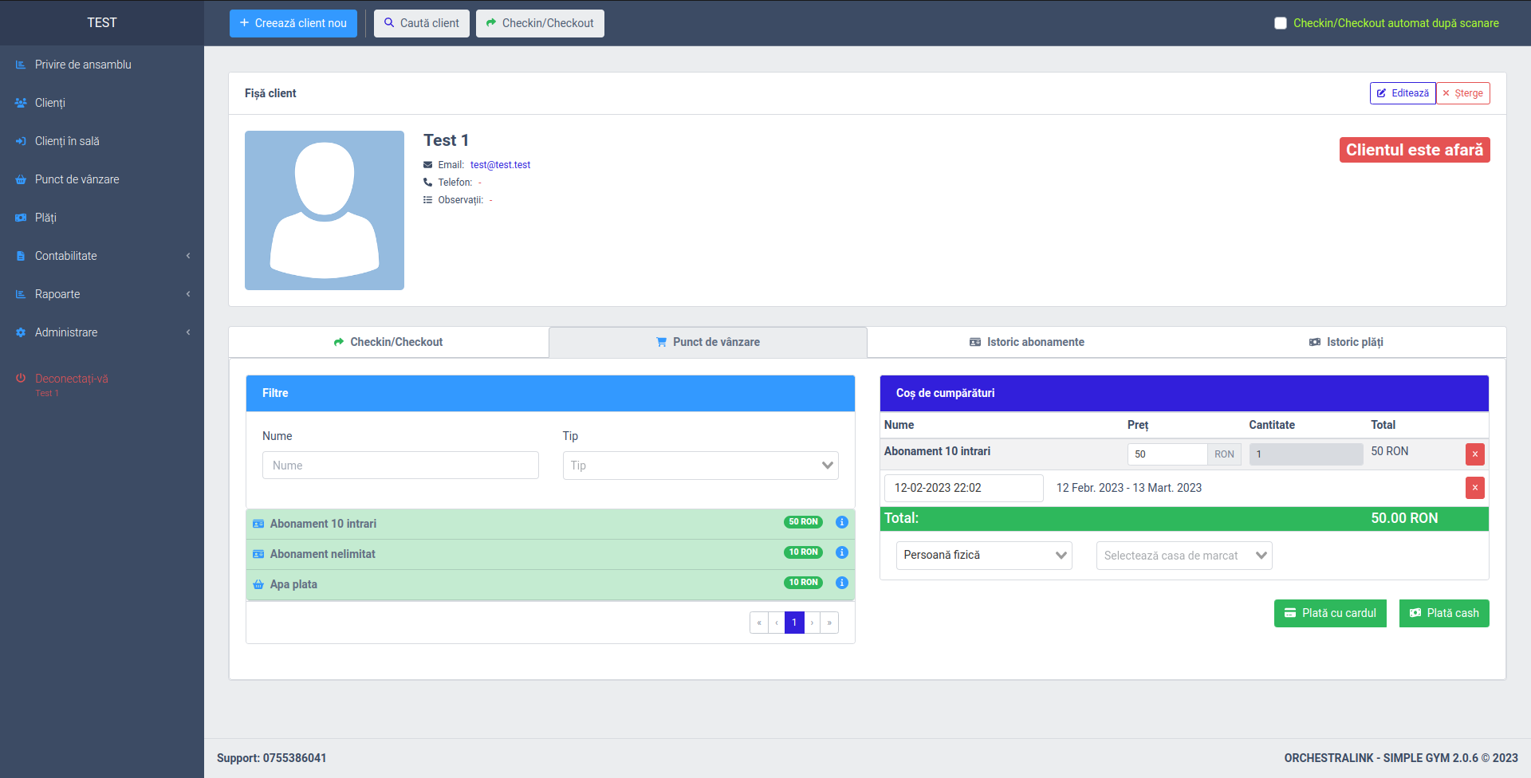Click Deconectați-vă power icon

coord(21,379)
